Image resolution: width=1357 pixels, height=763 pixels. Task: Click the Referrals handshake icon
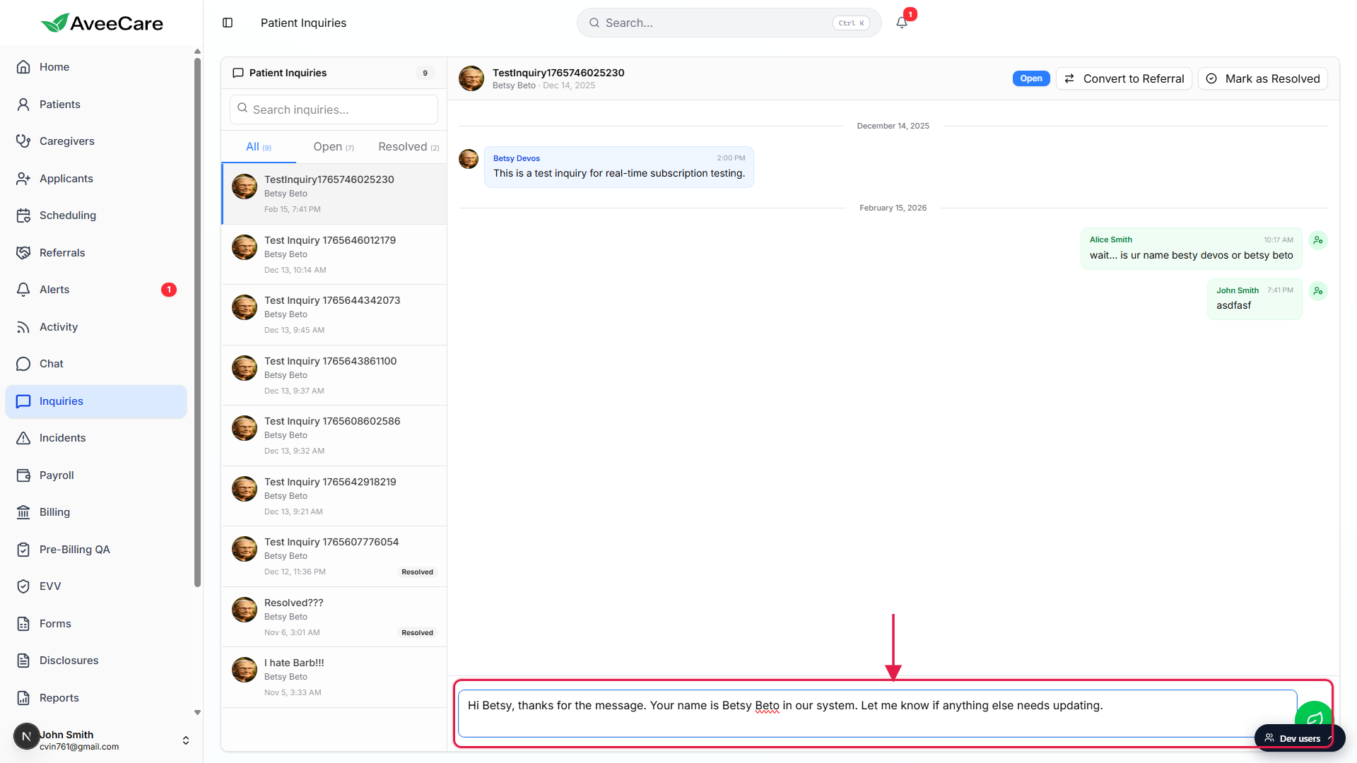(23, 253)
